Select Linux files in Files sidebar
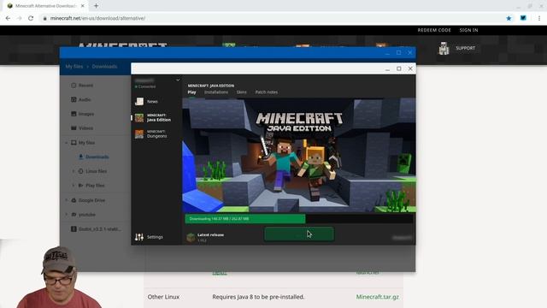547x308 pixels. coord(92,171)
